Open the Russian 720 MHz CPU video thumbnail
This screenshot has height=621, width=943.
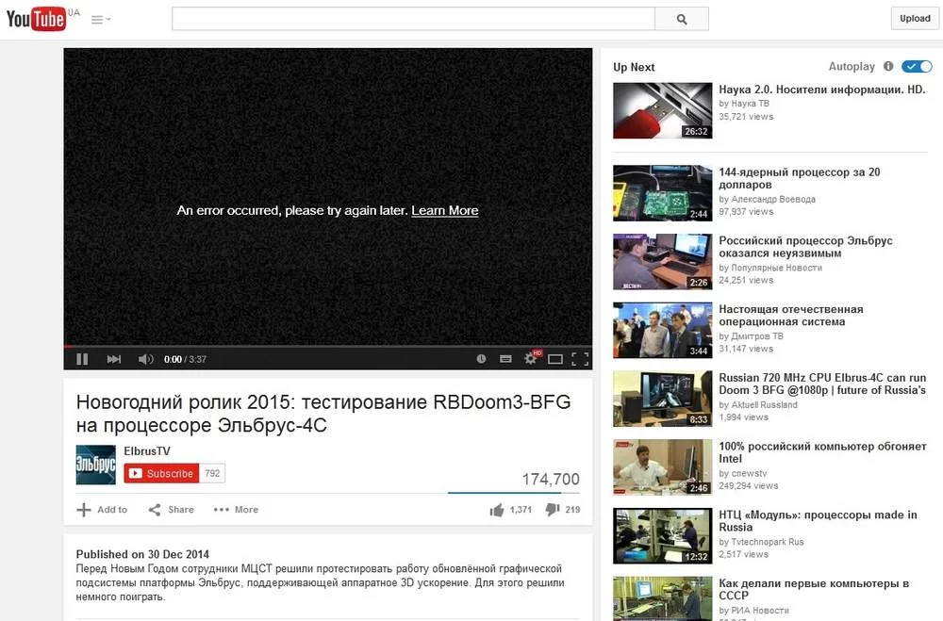point(663,399)
